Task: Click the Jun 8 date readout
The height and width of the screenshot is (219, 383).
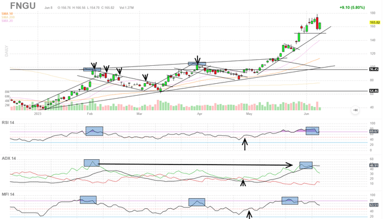Action: [x=48, y=8]
